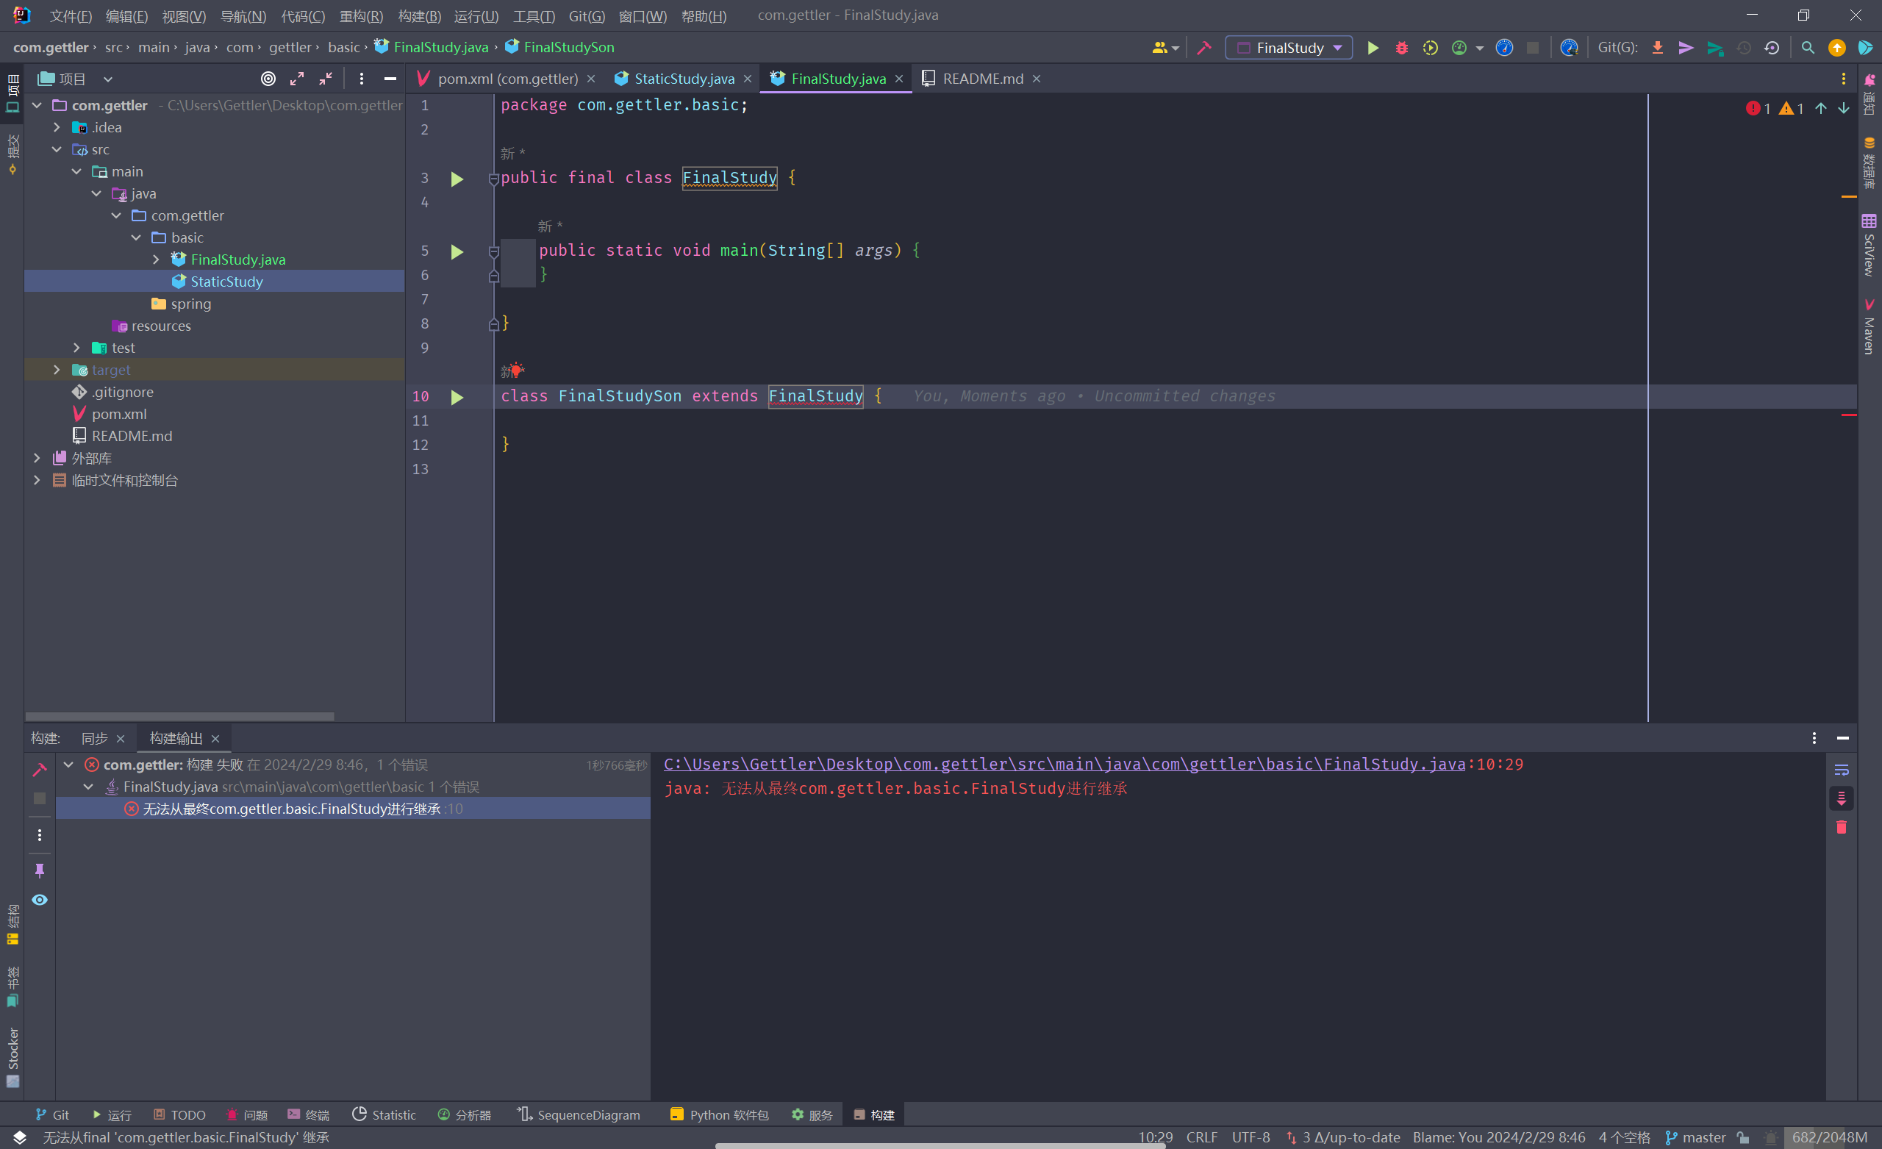Toggle pin tab in build panel
The image size is (1882, 1149).
click(40, 870)
